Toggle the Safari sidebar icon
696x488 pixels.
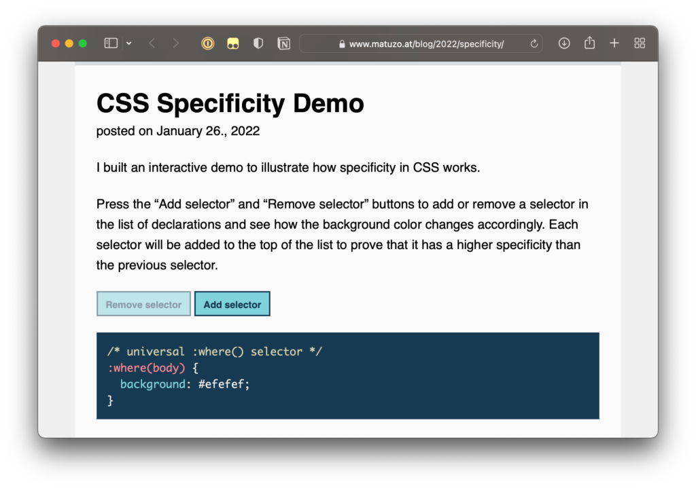tap(111, 43)
